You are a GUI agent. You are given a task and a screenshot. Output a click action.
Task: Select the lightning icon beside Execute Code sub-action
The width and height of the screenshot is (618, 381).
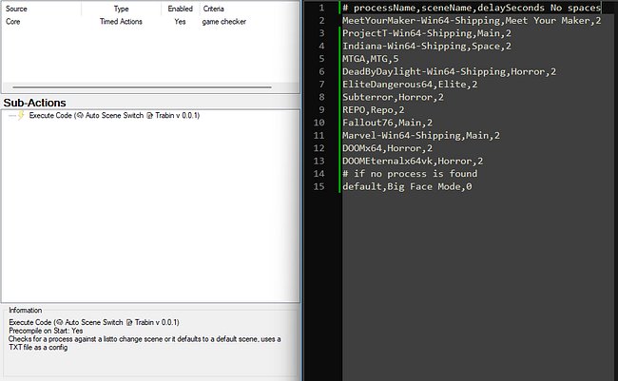coord(21,115)
